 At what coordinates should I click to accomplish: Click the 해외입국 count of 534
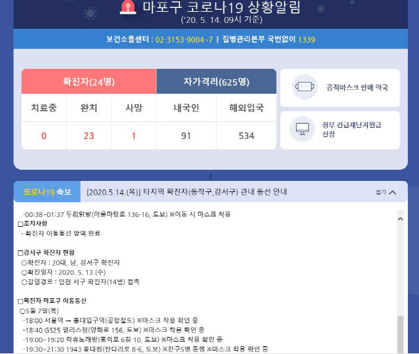click(246, 136)
